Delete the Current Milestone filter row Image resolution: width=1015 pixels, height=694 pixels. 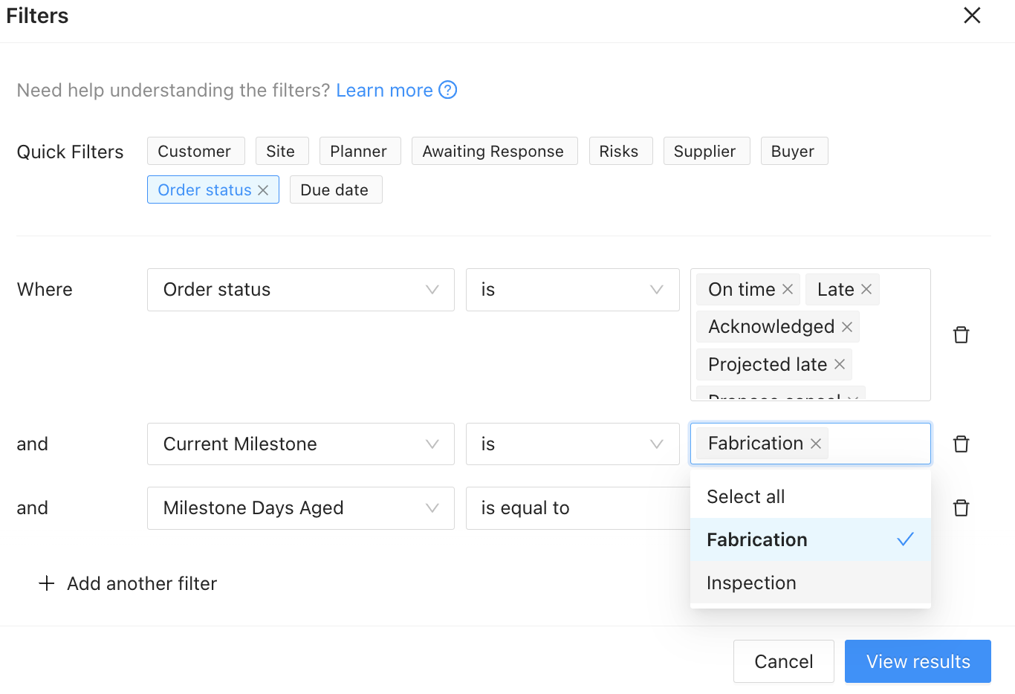tap(962, 444)
